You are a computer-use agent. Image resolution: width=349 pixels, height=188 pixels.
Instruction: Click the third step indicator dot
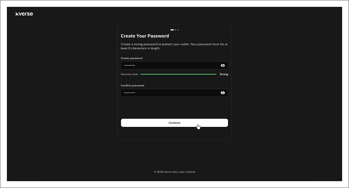178,30
